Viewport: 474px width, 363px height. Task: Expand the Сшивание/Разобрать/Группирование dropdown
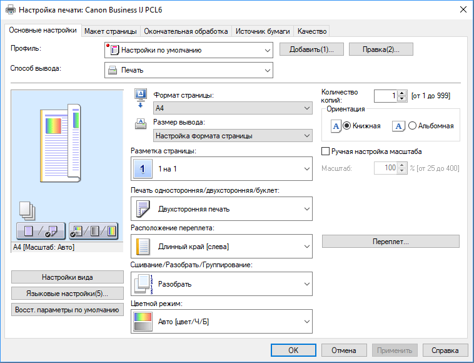pyautogui.click(x=221, y=284)
